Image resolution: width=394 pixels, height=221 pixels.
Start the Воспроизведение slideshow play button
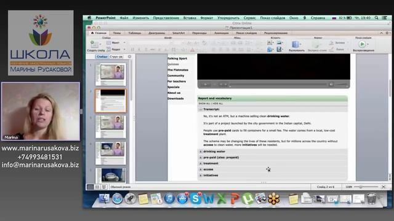(x=362, y=44)
